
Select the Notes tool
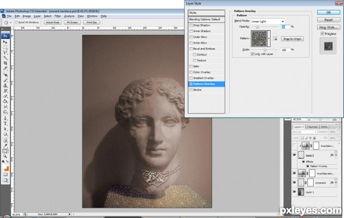(x=5, y=141)
